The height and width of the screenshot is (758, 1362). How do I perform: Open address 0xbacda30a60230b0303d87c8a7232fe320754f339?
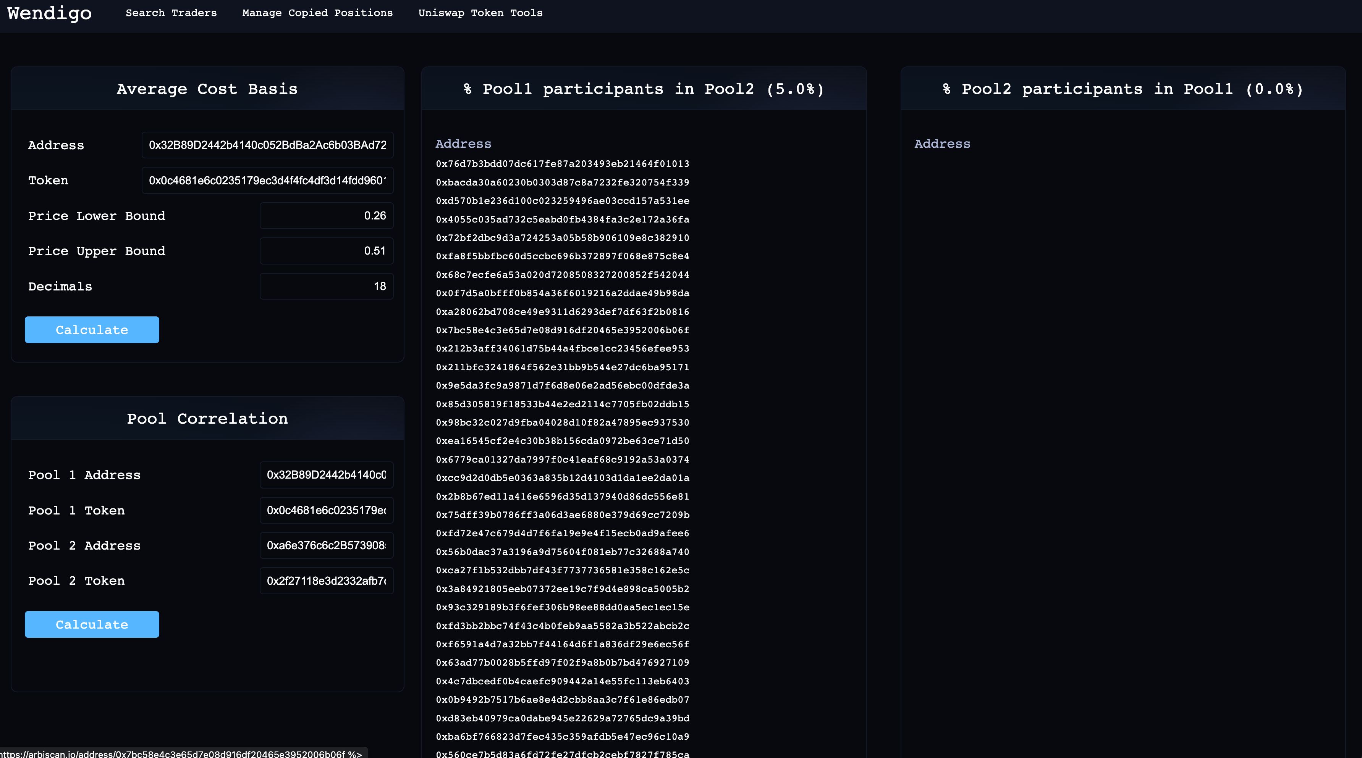click(563, 182)
